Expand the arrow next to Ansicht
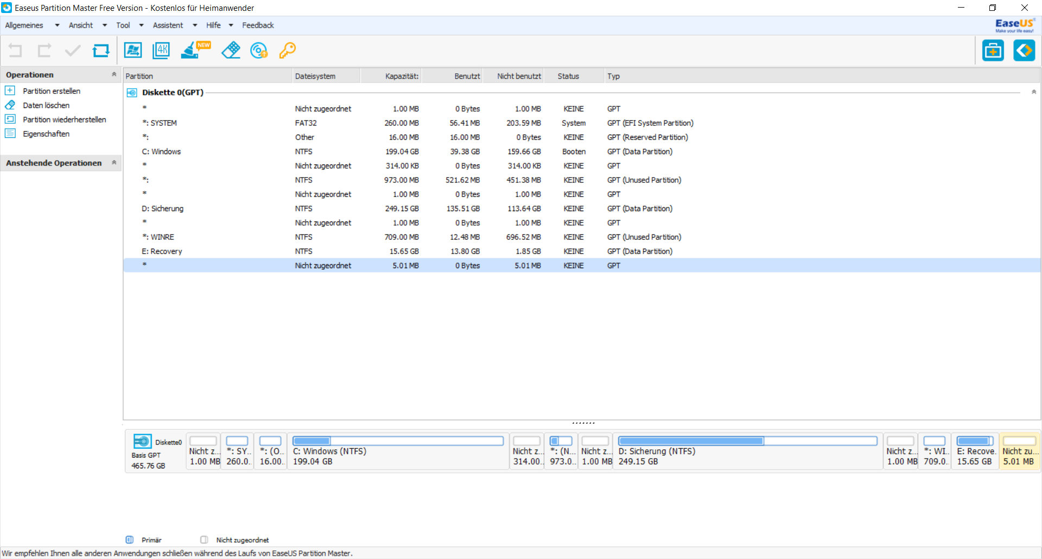 [105, 26]
